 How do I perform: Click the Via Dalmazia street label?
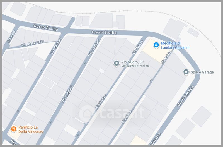(185, 95)
